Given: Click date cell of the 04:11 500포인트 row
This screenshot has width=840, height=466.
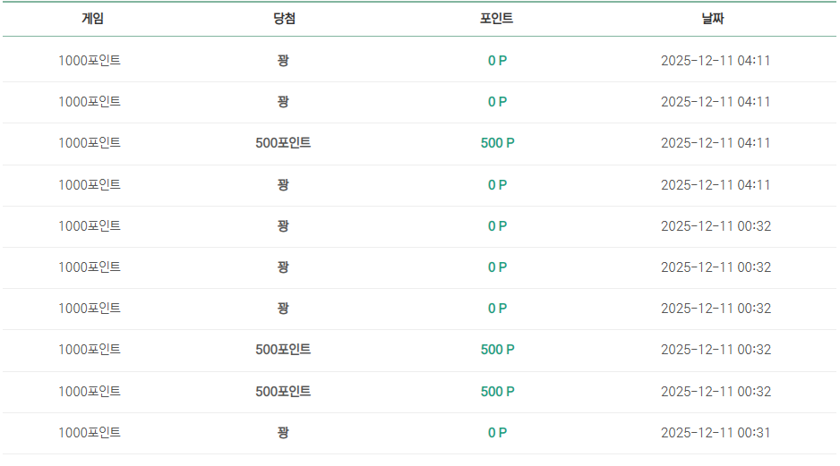Looking at the screenshot, I should coord(716,143).
